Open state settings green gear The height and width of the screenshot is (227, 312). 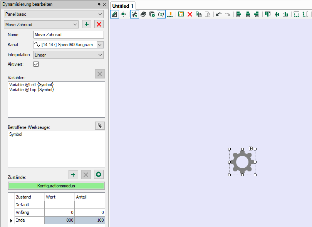[x=99, y=174]
